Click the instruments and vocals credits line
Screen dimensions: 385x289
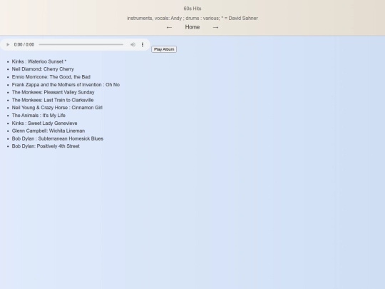[x=192, y=18]
